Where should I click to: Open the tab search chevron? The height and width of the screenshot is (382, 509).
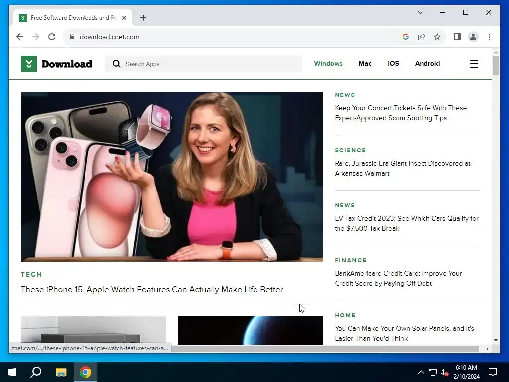coord(420,12)
